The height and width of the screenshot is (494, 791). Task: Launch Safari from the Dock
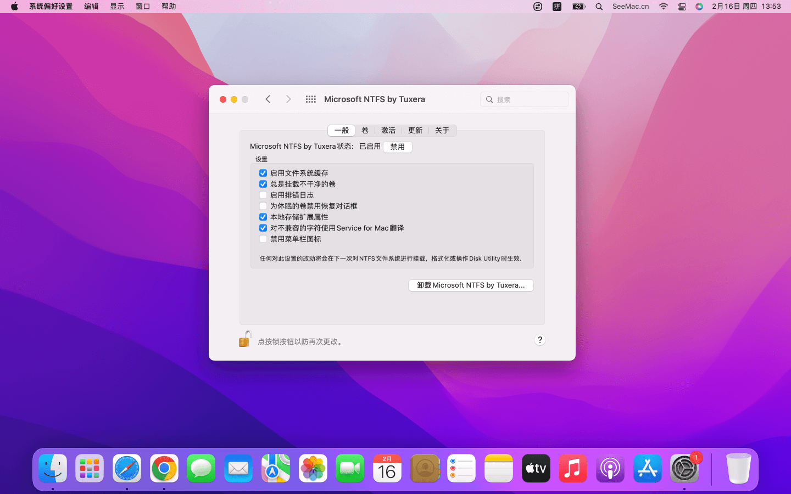[x=127, y=468]
